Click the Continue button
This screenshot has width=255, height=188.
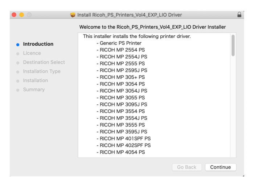(x=221, y=167)
